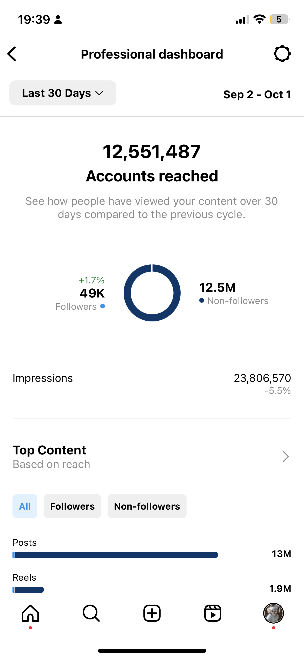
Task: Open profile via the avatar thumbnail
Action: 274,613
